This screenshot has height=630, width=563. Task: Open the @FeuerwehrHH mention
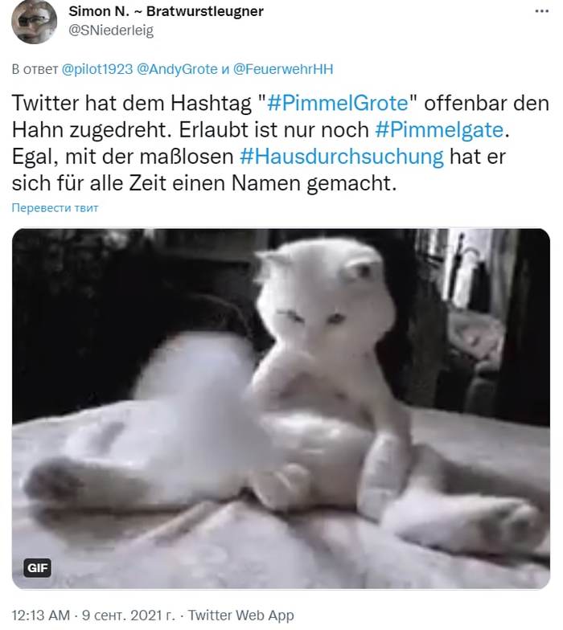click(283, 69)
